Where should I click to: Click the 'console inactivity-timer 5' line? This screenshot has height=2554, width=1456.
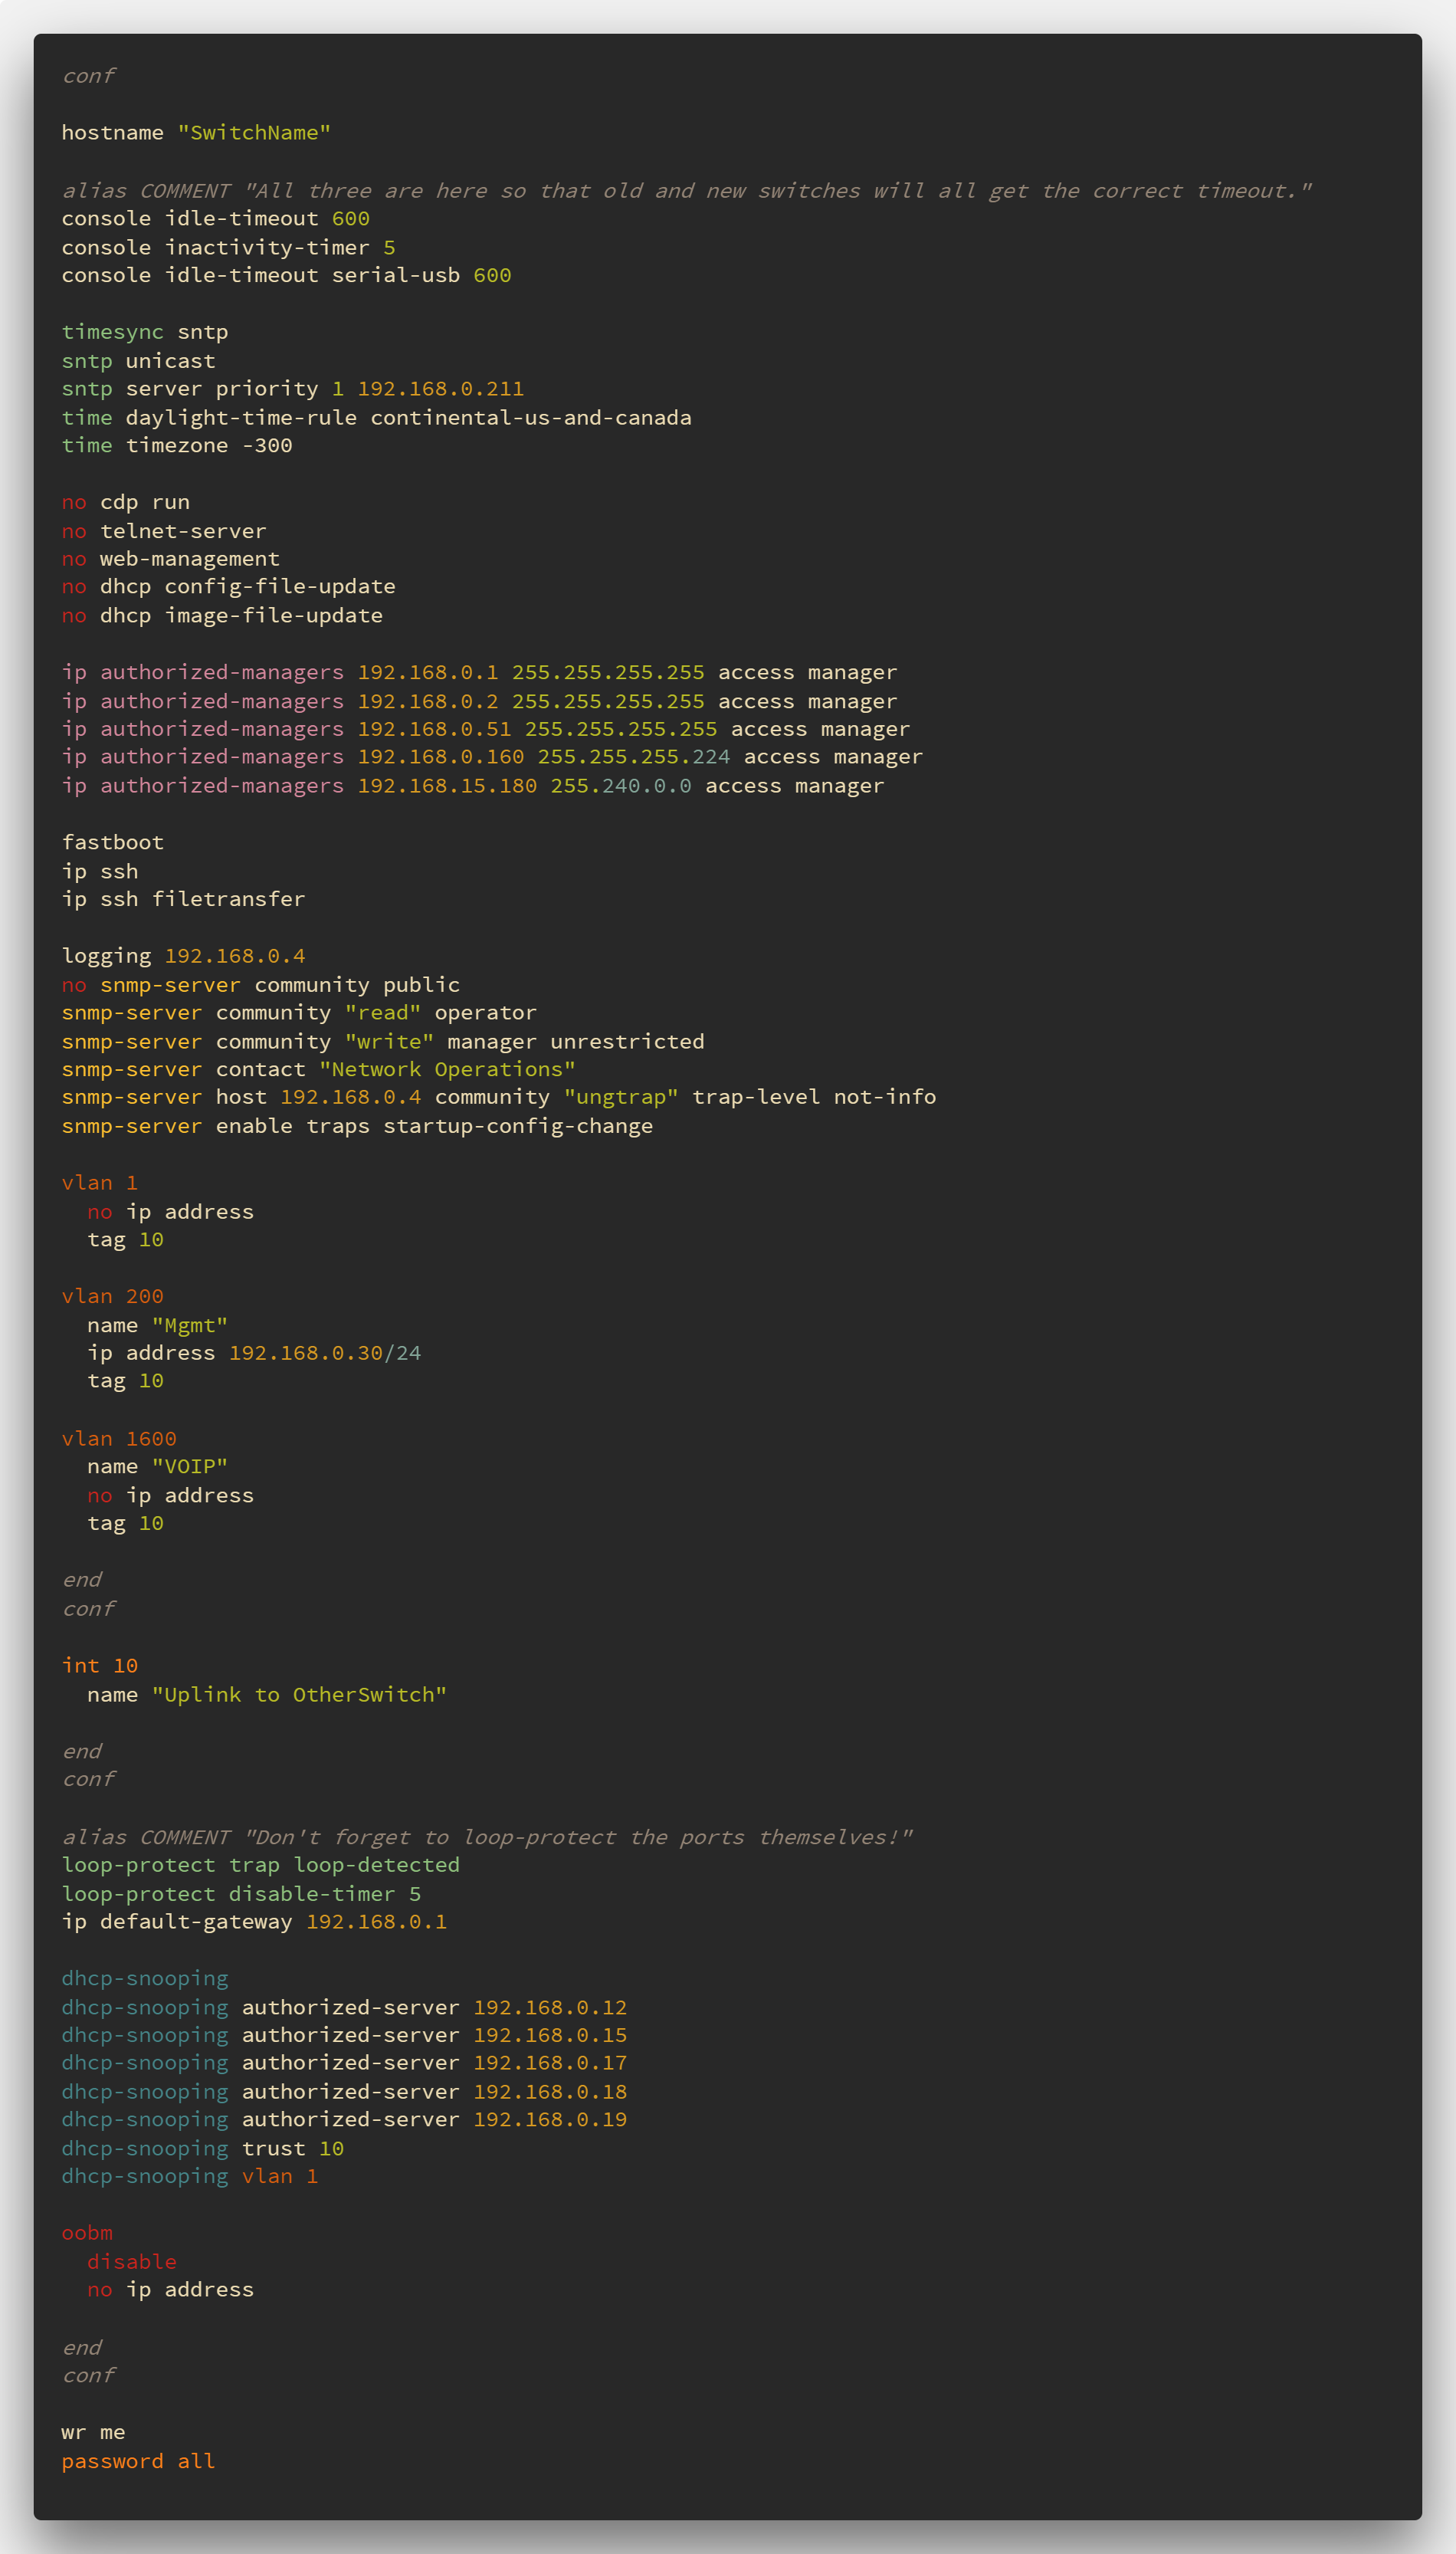tap(229, 247)
